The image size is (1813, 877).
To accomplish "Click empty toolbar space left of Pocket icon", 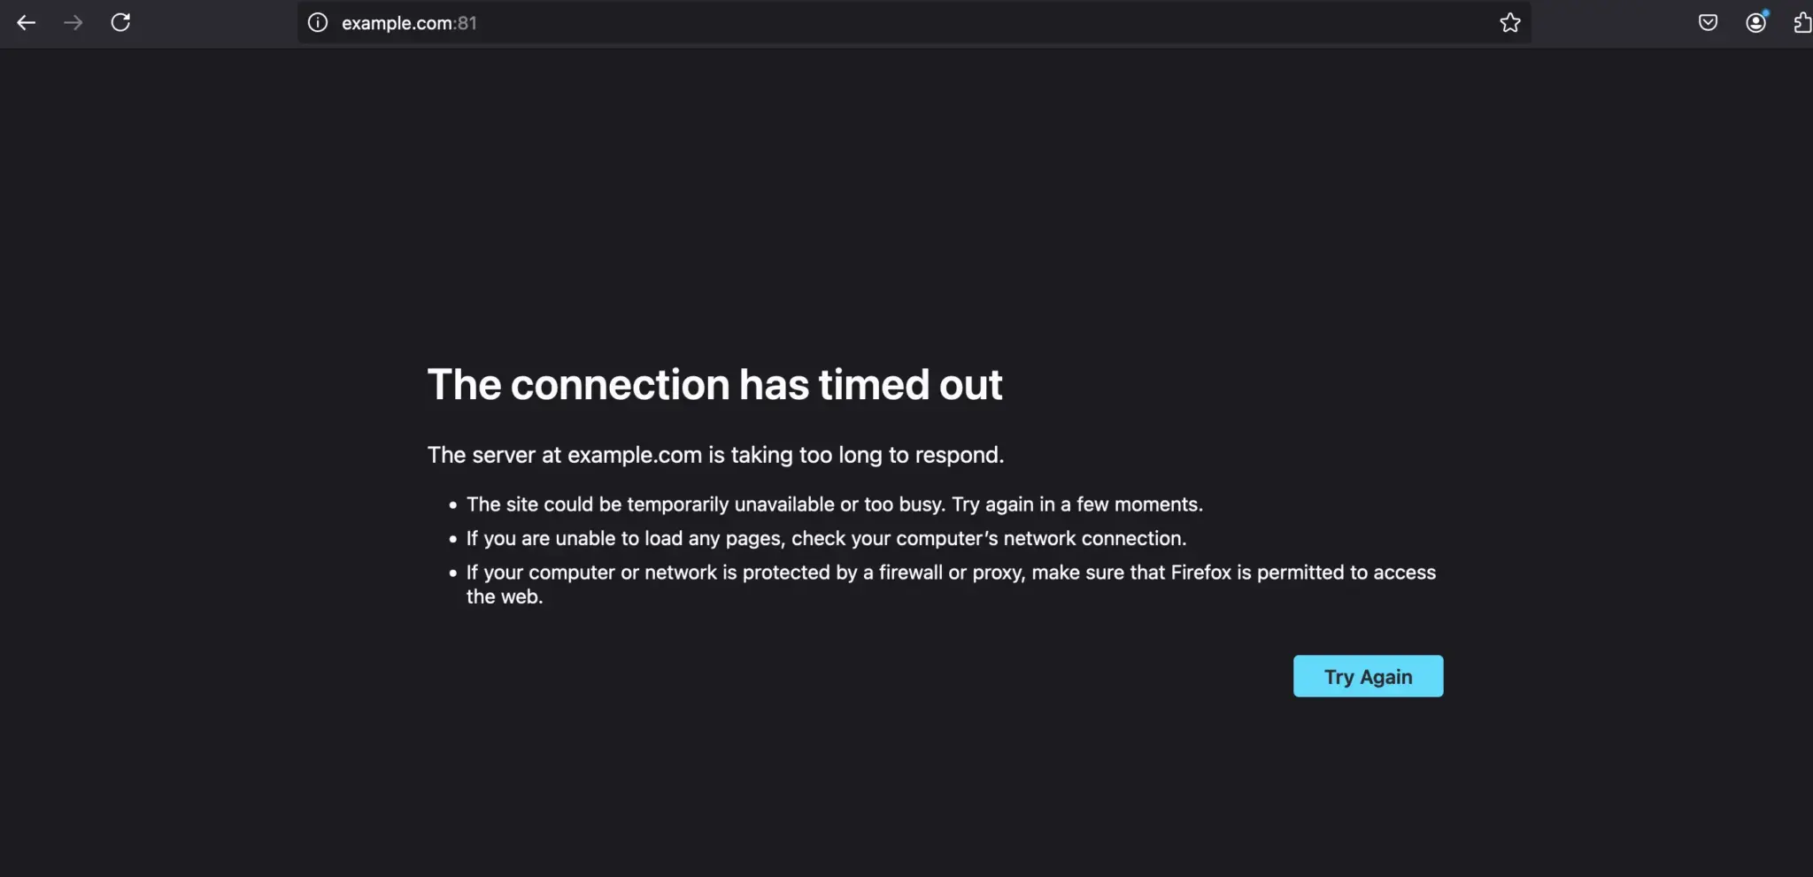I will click(1611, 23).
